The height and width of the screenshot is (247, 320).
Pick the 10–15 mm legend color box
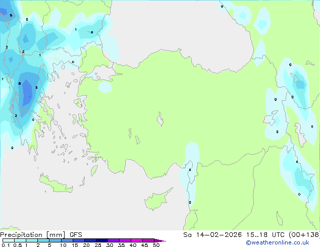[67, 240]
